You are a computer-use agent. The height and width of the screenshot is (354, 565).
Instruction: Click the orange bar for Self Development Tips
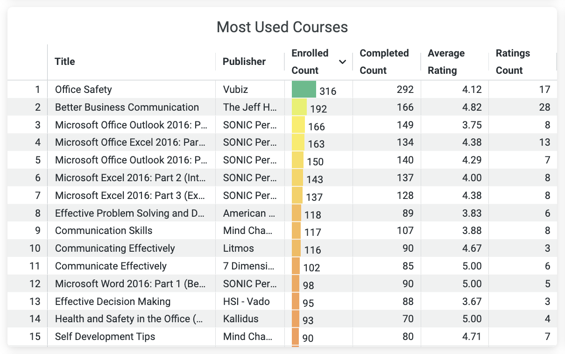295,336
